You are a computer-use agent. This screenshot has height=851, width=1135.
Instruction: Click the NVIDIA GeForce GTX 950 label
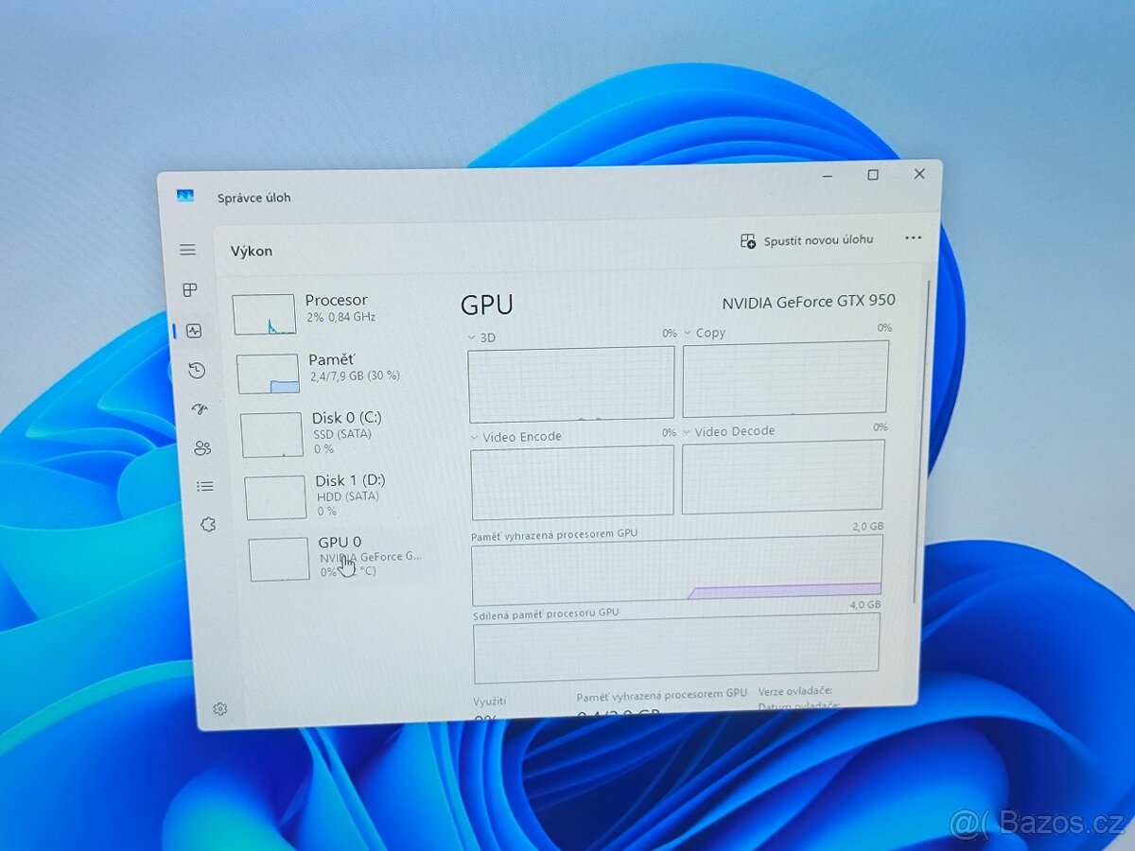pyautogui.click(x=809, y=302)
